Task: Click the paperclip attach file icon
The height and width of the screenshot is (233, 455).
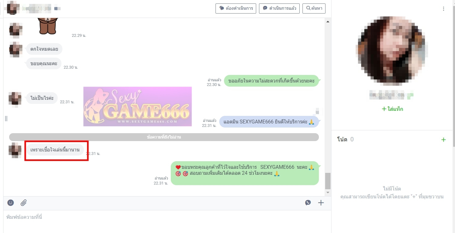Action: click(x=24, y=203)
